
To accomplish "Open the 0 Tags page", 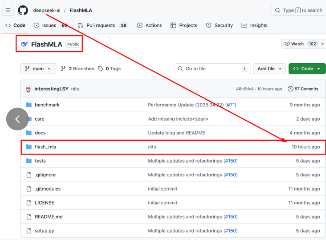I will click(109, 69).
